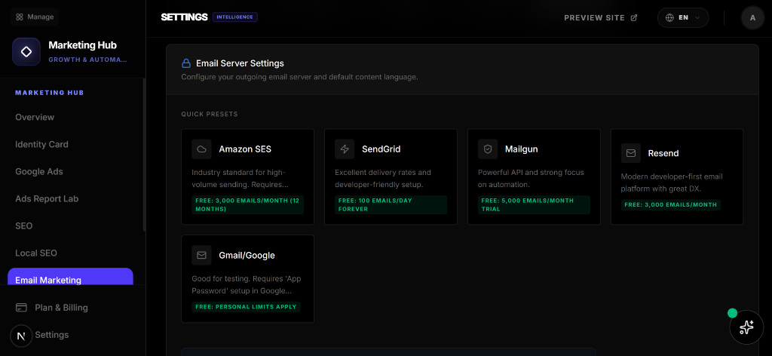Click the SendGrid lightning bolt icon
Image resolution: width=772 pixels, height=356 pixels.
[345, 149]
